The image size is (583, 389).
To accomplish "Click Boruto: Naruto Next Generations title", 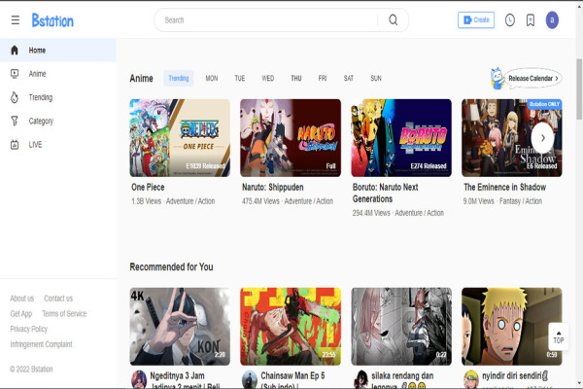I will [385, 193].
